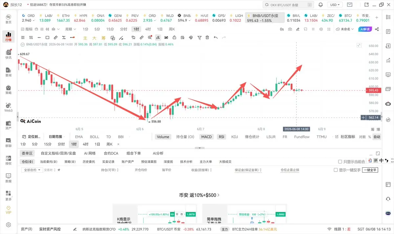Toggle the MACD indicator
This screenshot has height=234, width=394.
[x=207, y=137]
